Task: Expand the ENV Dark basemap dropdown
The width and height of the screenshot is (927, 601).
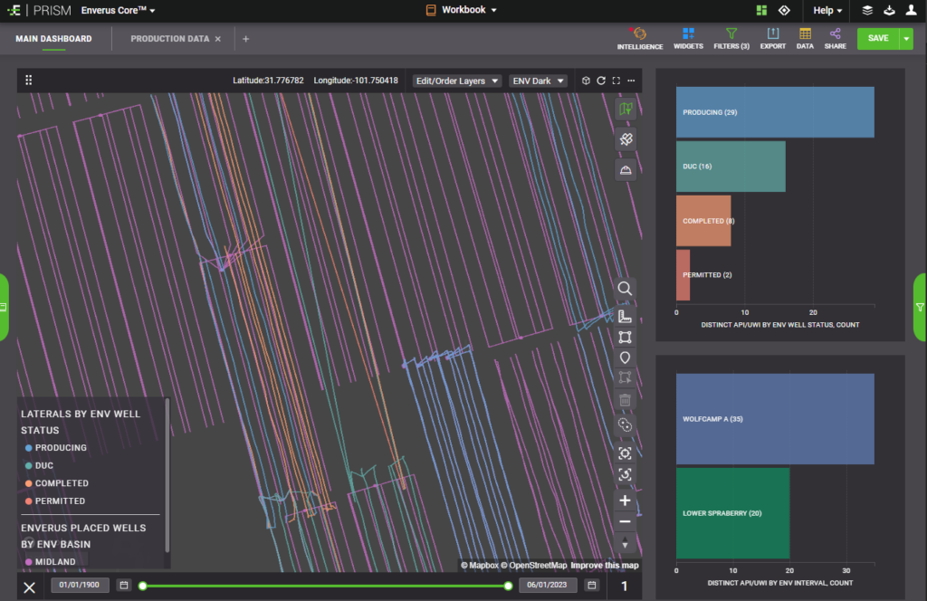Action: (537, 81)
